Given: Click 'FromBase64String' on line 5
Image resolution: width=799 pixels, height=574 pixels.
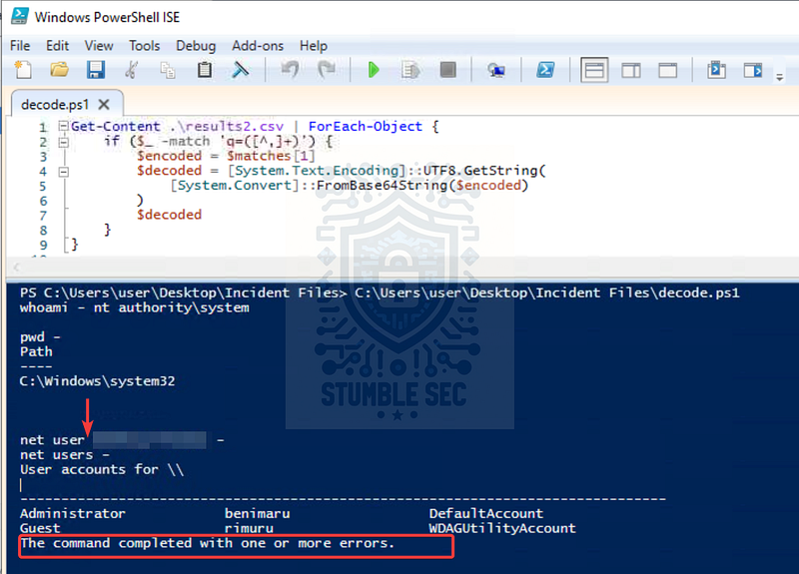Looking at the screenshot, I should [x=382, y=186].
